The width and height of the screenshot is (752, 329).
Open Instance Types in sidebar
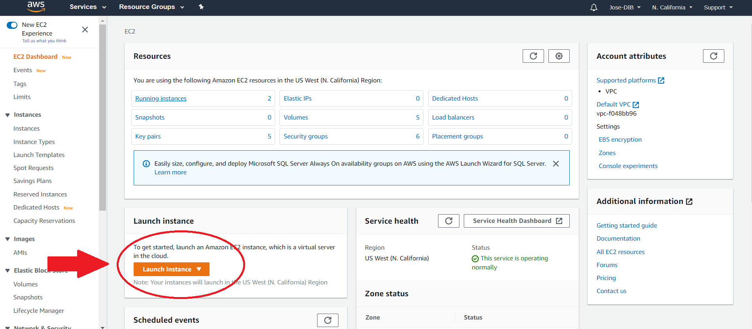pos(34,142)
